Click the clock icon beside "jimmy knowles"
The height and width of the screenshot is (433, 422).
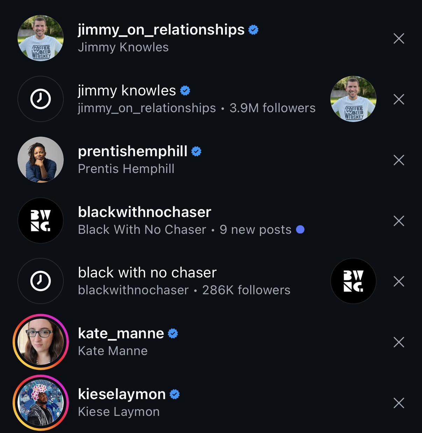(41, 99)
